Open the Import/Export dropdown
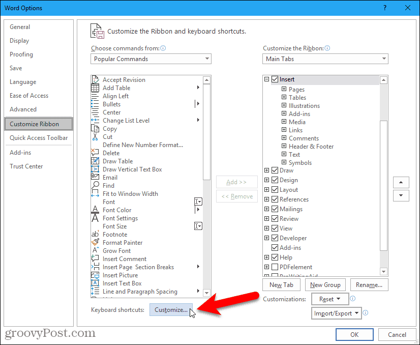The width and height of the screenshot is (420, 345). [x=337, y=313]
